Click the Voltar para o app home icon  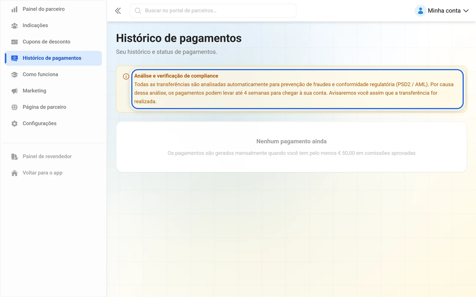[15, 173]
